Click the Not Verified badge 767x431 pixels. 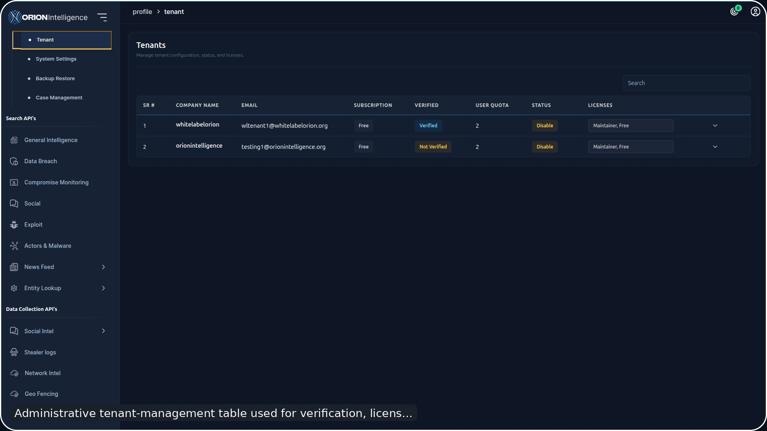coord(433,147)
